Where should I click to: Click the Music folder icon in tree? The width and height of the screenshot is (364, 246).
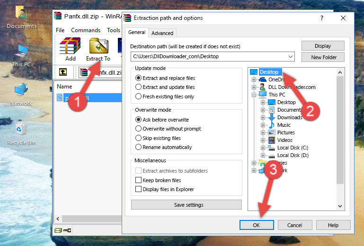point(271,125)
